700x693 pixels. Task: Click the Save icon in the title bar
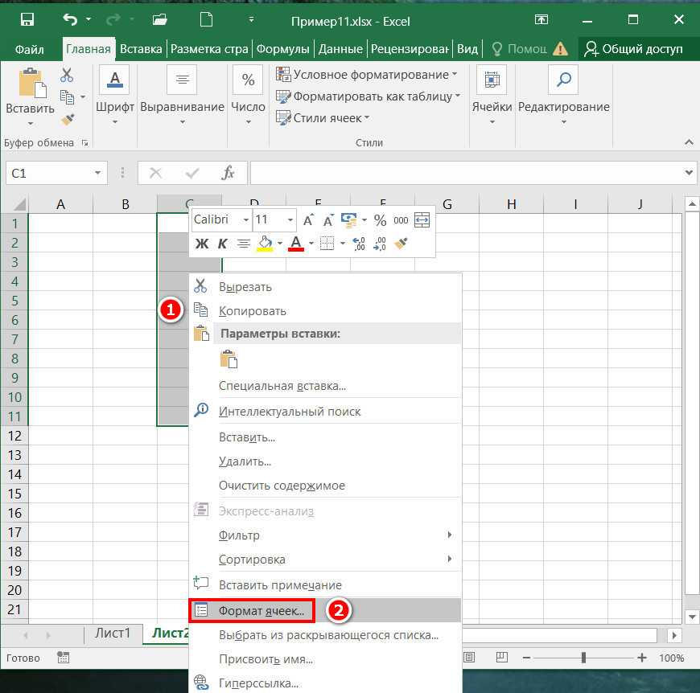(x=27, y=19)
